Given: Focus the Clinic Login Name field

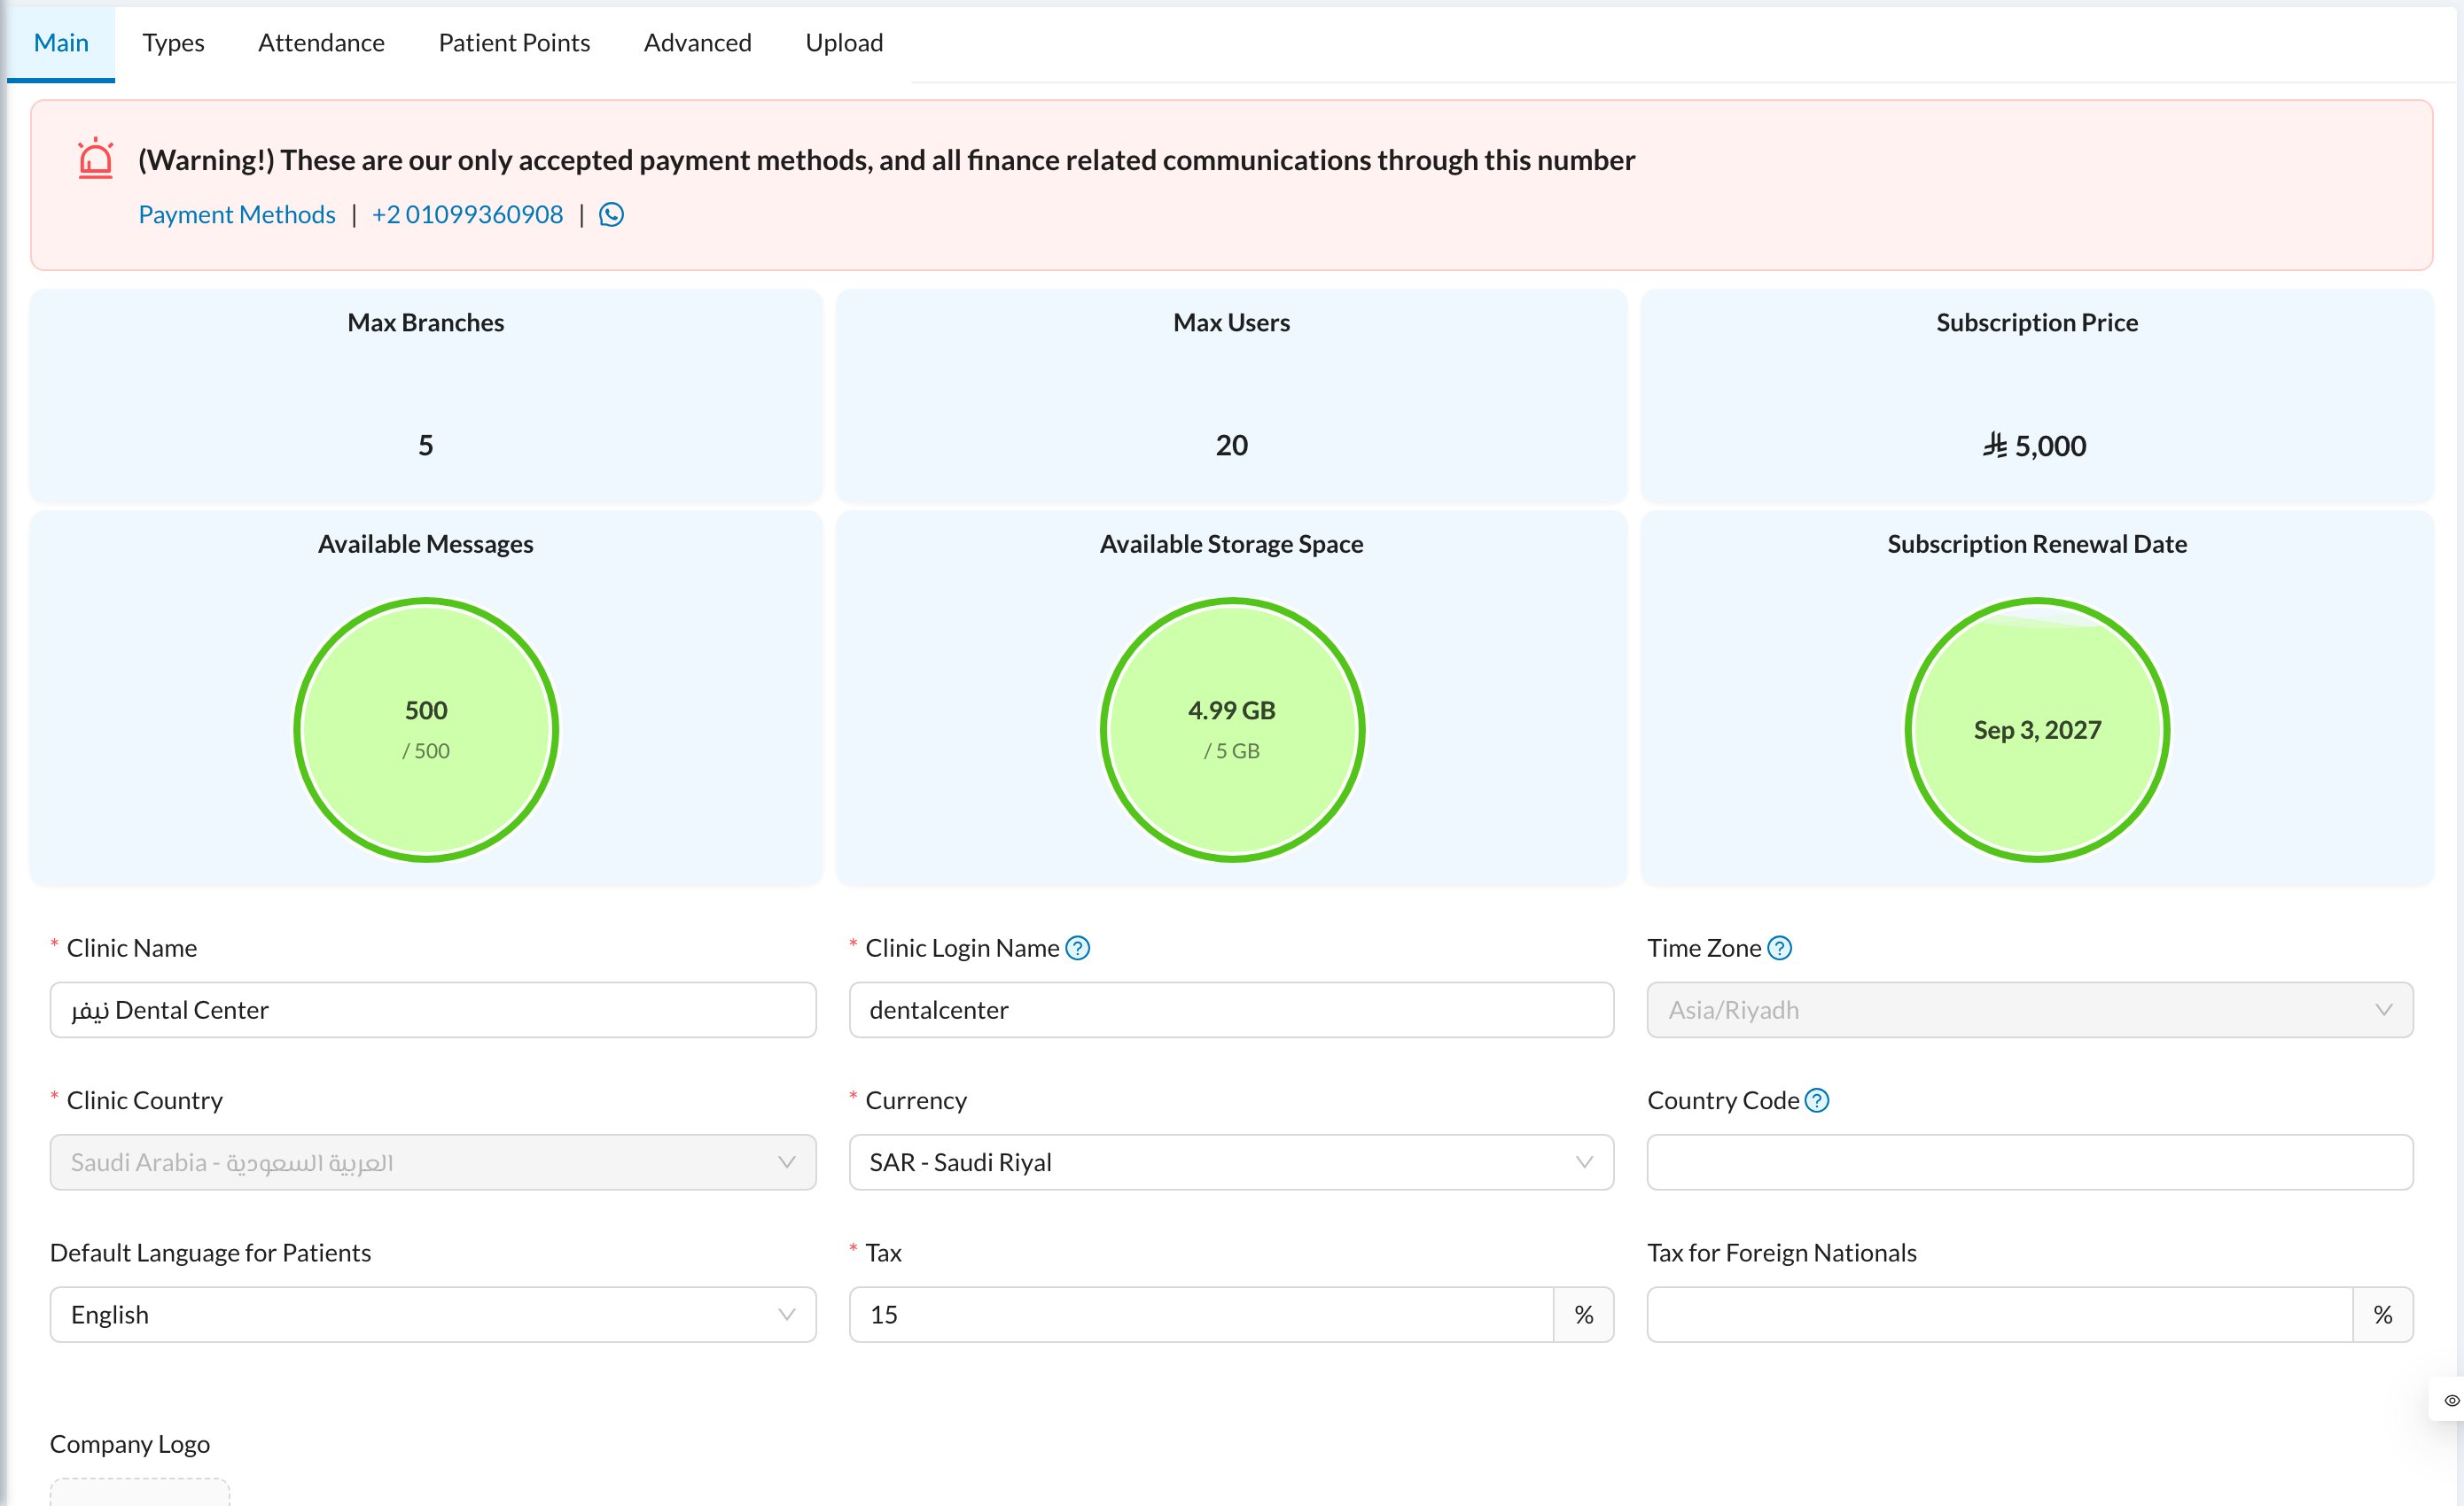Looking at the screenshot, I should coord(1231,1010).
